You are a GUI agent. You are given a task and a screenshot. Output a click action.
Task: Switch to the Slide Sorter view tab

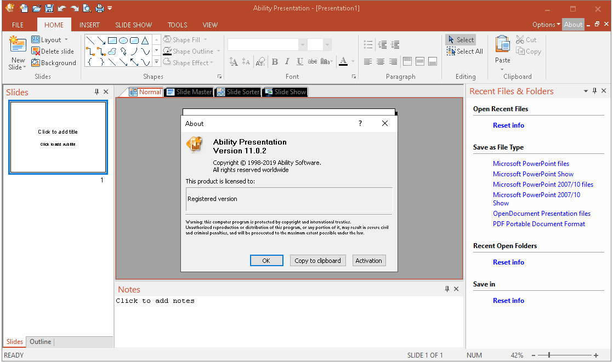(x=239, y=92)
